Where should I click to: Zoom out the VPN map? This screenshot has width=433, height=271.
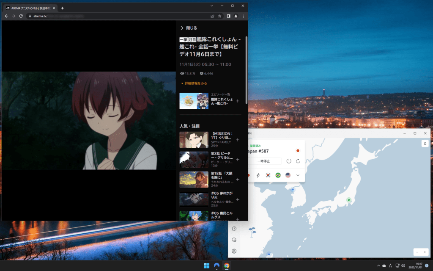(417, 252)
